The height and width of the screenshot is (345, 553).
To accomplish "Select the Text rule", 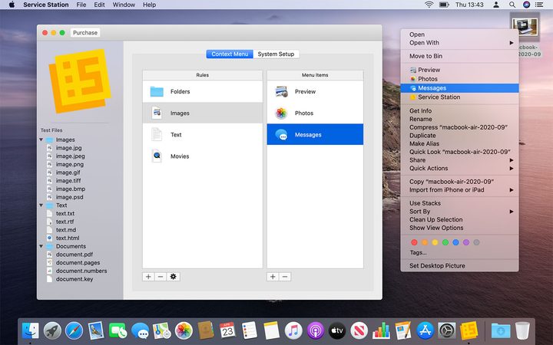I will [x=203, y=134].
